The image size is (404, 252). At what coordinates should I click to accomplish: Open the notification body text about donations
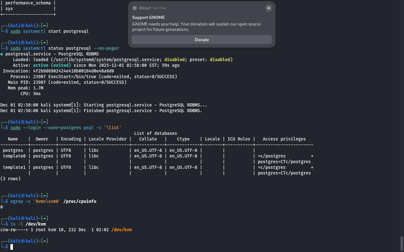click(x=196, y=27)
